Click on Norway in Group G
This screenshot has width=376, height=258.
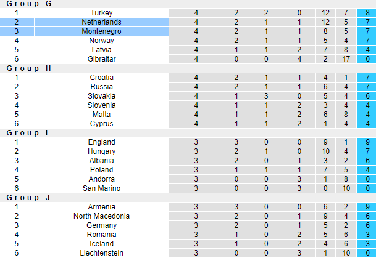tap(101, 41)
